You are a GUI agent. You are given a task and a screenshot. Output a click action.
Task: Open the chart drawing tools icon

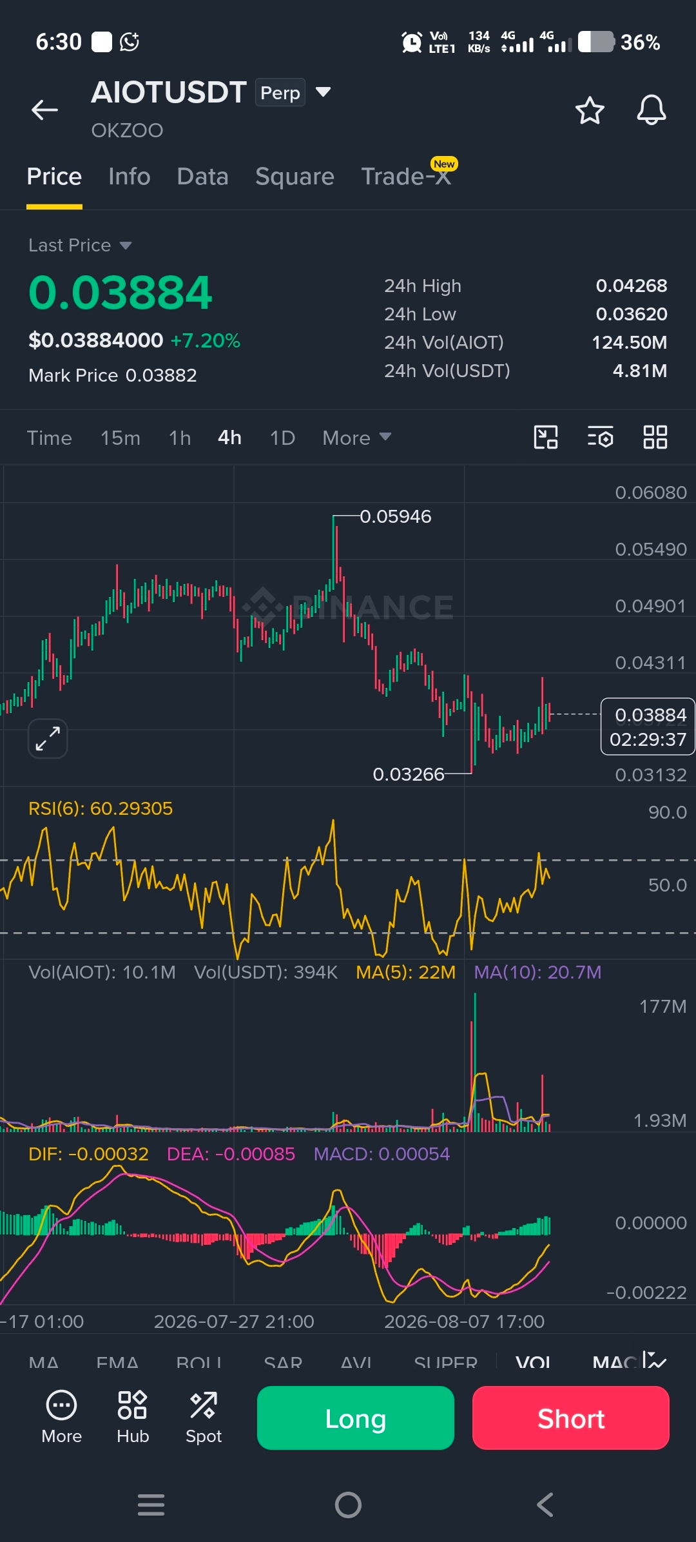point(546,437)
